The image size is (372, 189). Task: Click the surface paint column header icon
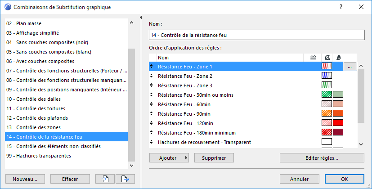coord(338,58)
